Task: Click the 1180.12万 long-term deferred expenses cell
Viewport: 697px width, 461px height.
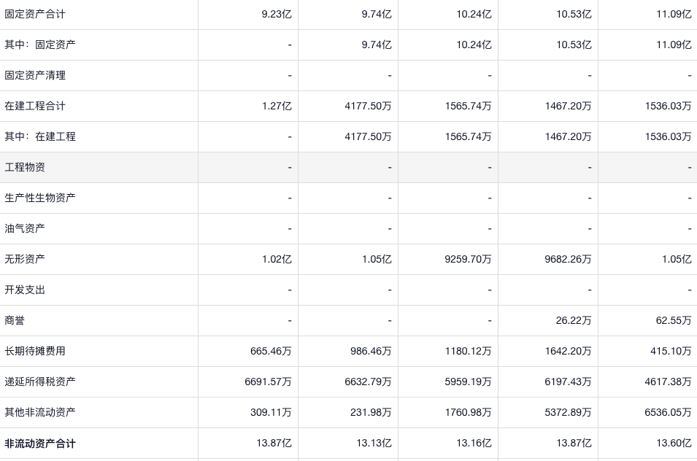Action: tap(468, 351)
